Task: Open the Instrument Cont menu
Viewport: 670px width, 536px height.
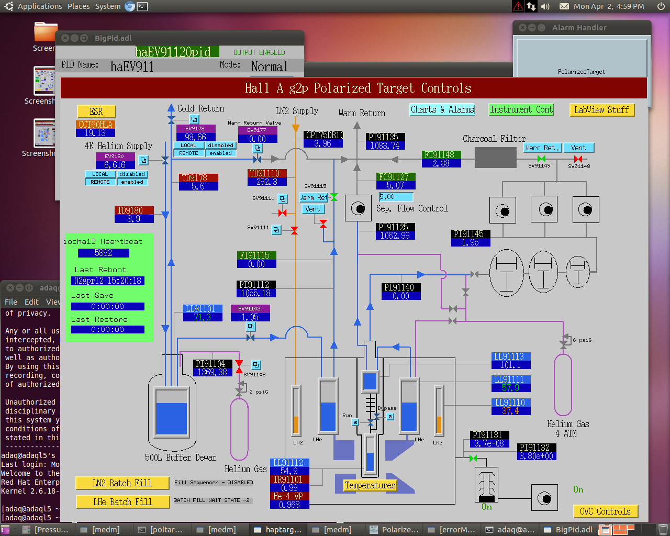Action: coord(521,109)
